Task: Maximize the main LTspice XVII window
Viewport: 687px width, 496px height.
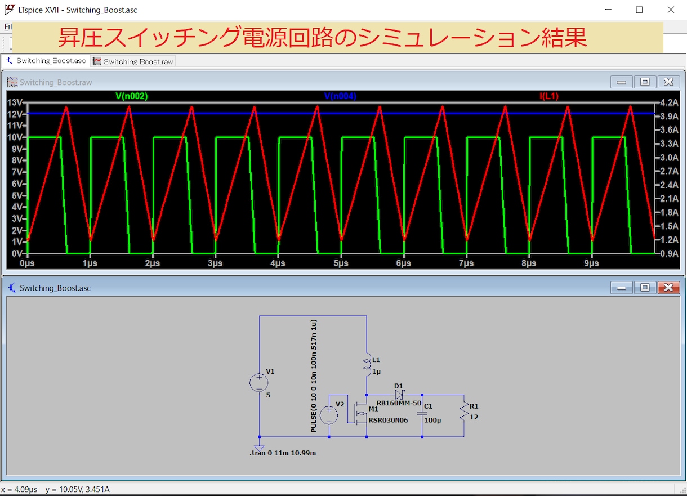Action: point(639,10)
